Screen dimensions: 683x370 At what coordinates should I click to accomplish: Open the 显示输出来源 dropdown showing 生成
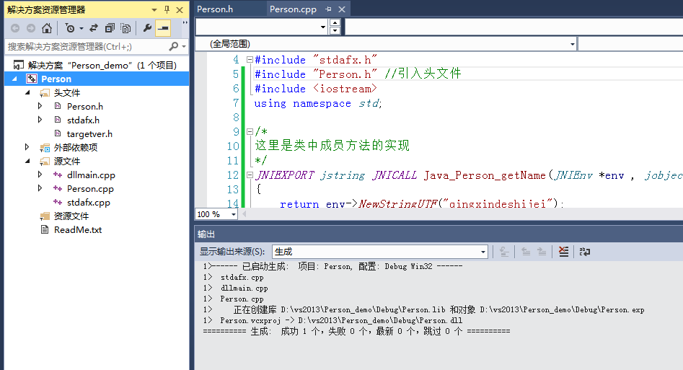click(380, 252)
